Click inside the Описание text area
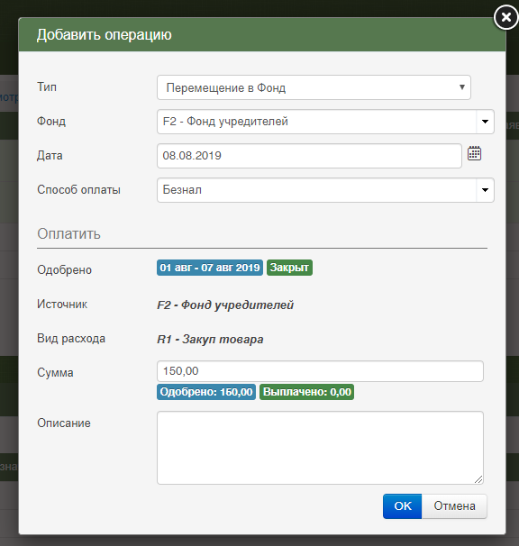 (x=320, y=448)
